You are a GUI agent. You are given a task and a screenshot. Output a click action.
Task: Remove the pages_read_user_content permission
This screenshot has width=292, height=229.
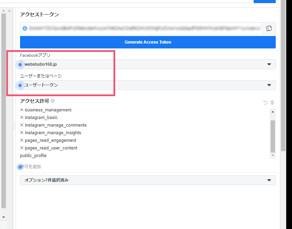pos(22,148)
